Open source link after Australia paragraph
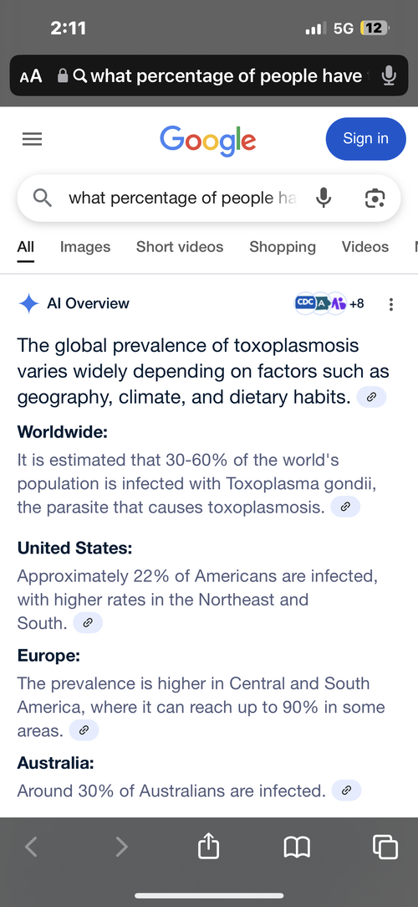The width and height of the screenshot is (418, 907). [346, 790]
